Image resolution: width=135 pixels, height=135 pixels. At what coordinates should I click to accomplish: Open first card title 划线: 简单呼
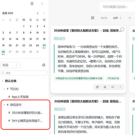pyautogui.click(x=87, y=31)
